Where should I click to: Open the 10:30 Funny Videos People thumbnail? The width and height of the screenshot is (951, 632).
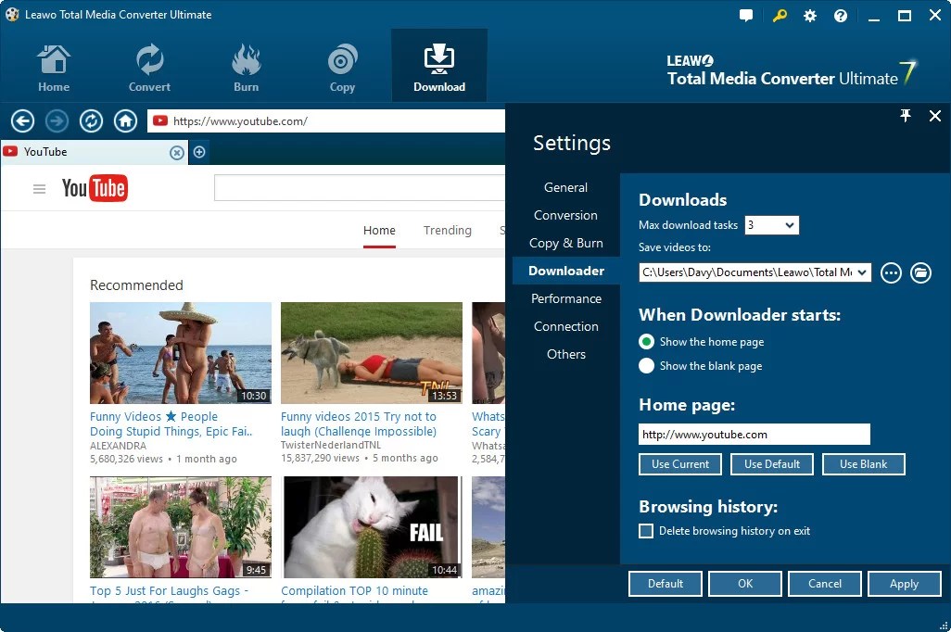pos(180,353)
